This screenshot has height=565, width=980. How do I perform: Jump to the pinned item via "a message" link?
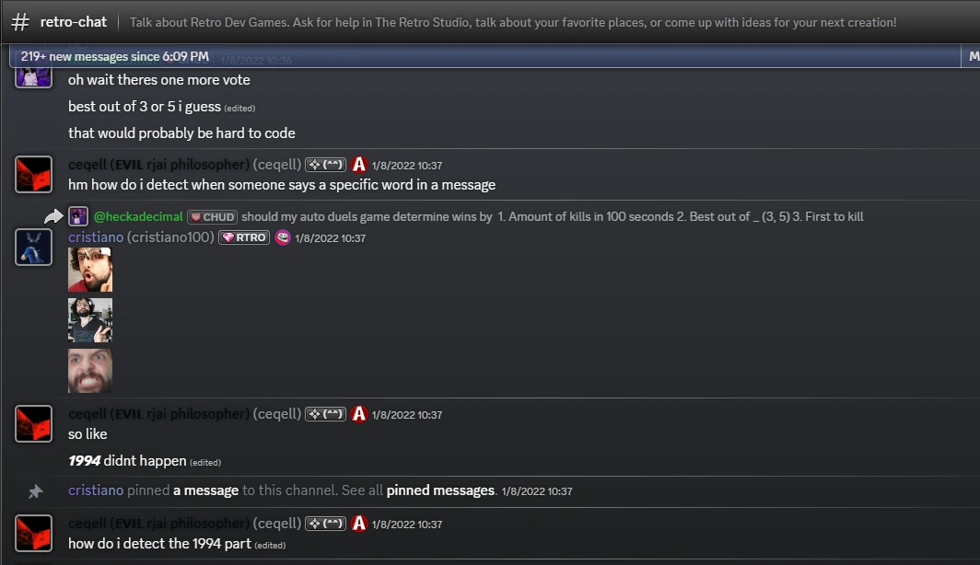(205, 490)
